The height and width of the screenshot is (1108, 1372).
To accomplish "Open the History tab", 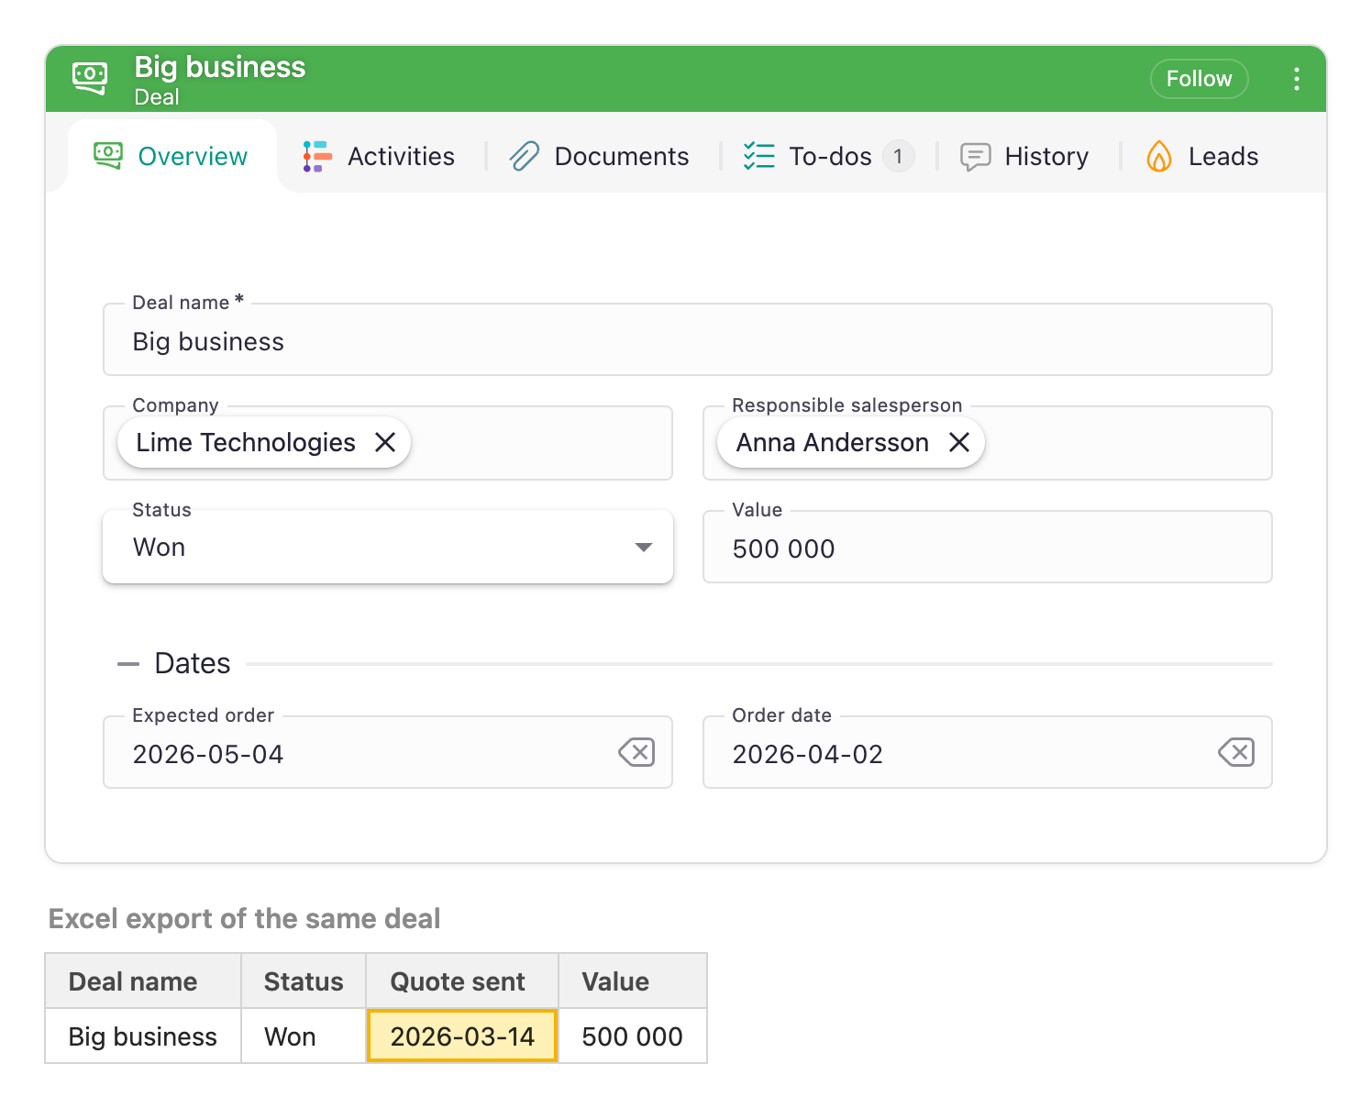I will tap(1024, 156).
